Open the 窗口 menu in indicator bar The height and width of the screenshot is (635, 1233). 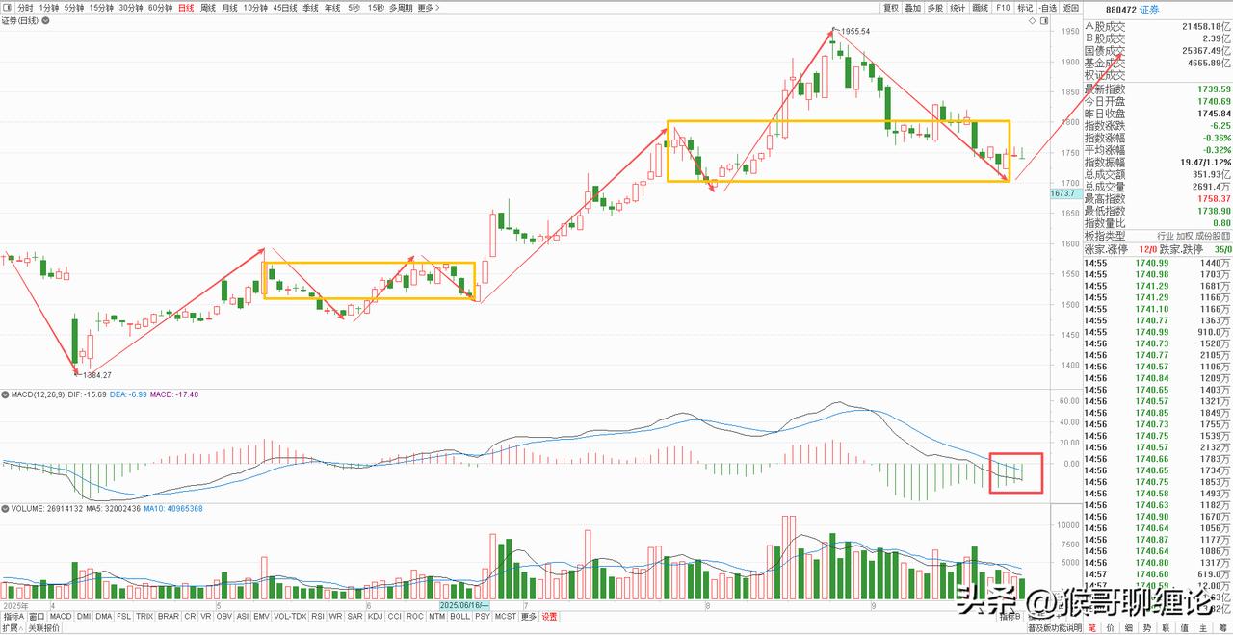point(37,616)
